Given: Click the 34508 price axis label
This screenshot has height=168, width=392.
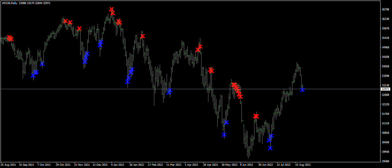Looking at the screenshot, I should tap(385, 57).
